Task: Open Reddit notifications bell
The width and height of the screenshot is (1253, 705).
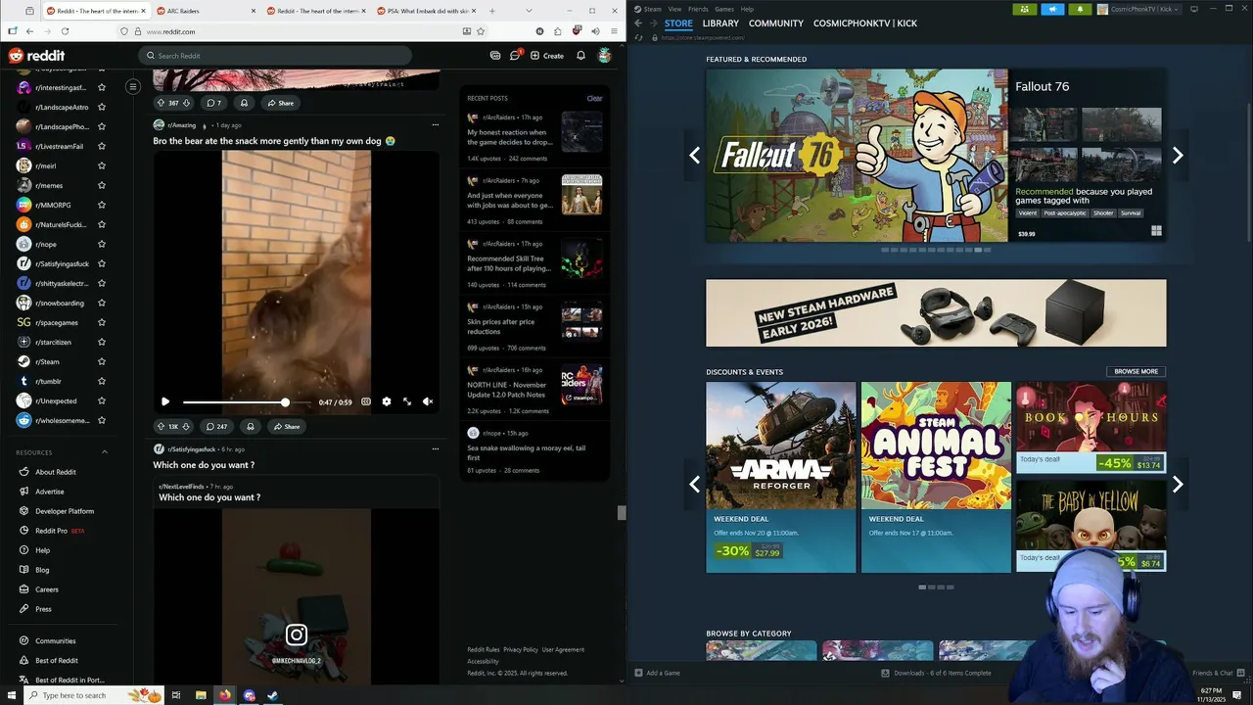Action: tap(580, 56)
